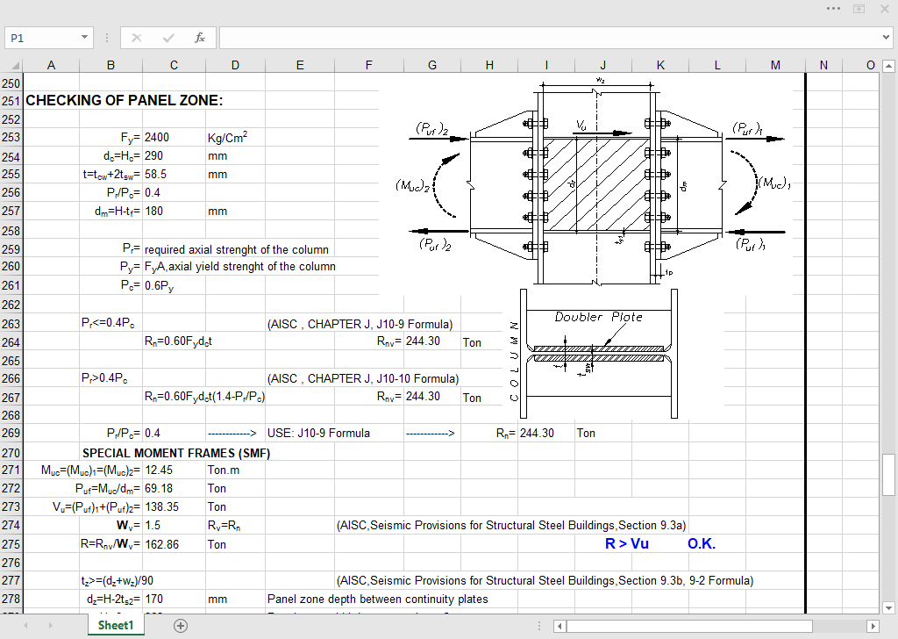898x639 pixels.
Task: Click the vertical scrollbar down arrow
Action: 888,608
